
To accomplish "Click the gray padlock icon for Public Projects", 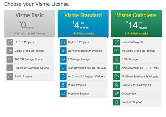I will (x=10, y=76).
